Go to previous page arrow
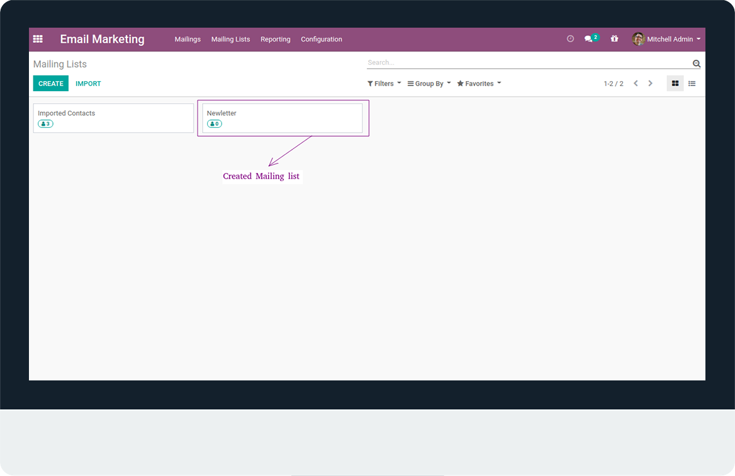 636,84
